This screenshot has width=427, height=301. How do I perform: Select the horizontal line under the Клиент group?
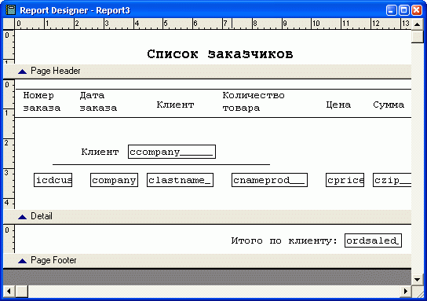[x=161, y=164]
